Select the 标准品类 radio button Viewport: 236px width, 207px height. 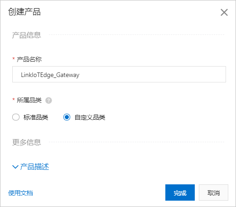pyautogui.click(x=16, y=117)
